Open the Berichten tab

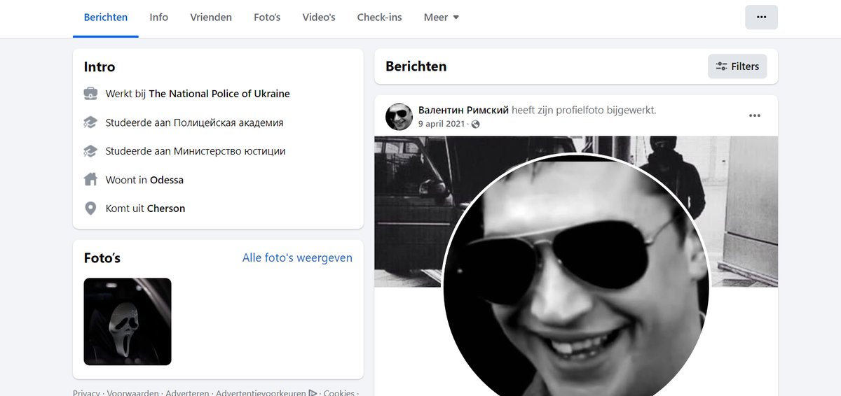106,17
